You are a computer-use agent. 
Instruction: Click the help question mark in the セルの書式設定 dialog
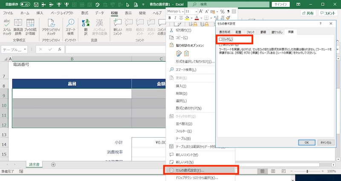(x=321, y=23)
